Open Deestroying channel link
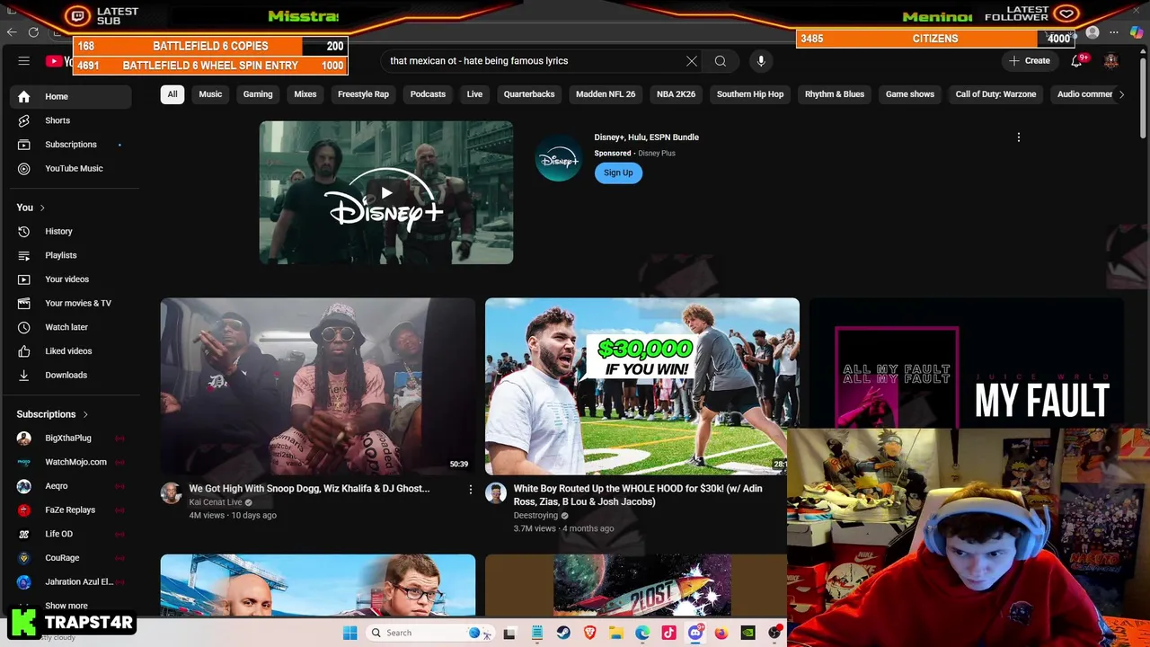This screenshot has width=1150, height=647. pyautogui.click(x=535, y=516)
